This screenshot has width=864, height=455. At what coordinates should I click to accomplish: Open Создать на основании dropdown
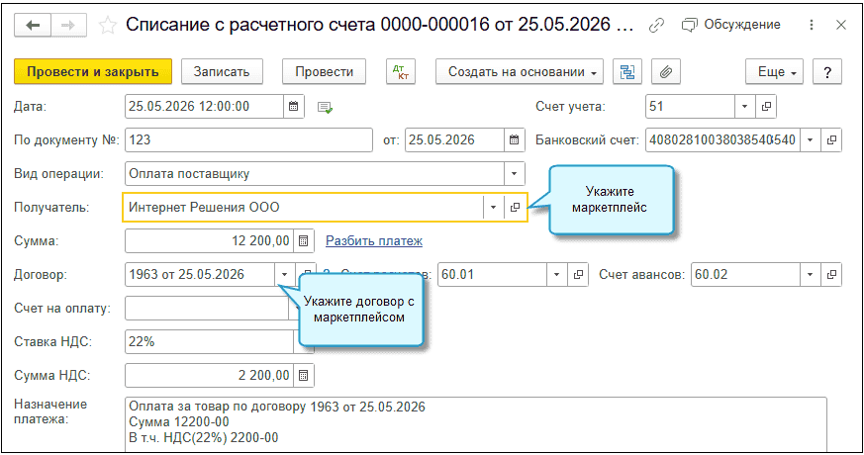tap(519, 71)
